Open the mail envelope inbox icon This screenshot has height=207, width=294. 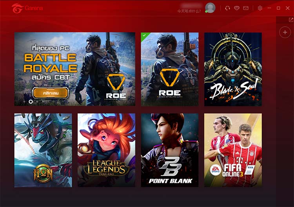[246, 8]
